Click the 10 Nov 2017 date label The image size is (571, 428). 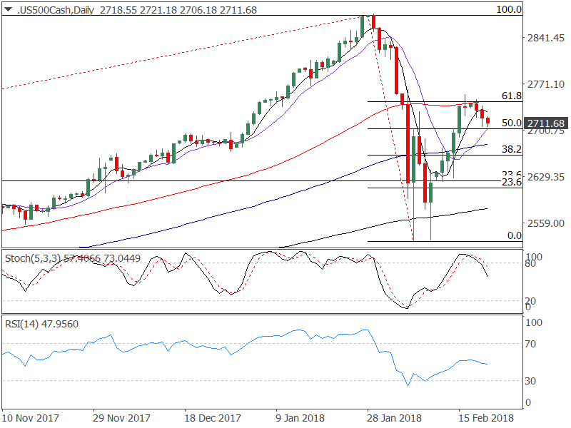pyautogui.click(x=30, y=418)
